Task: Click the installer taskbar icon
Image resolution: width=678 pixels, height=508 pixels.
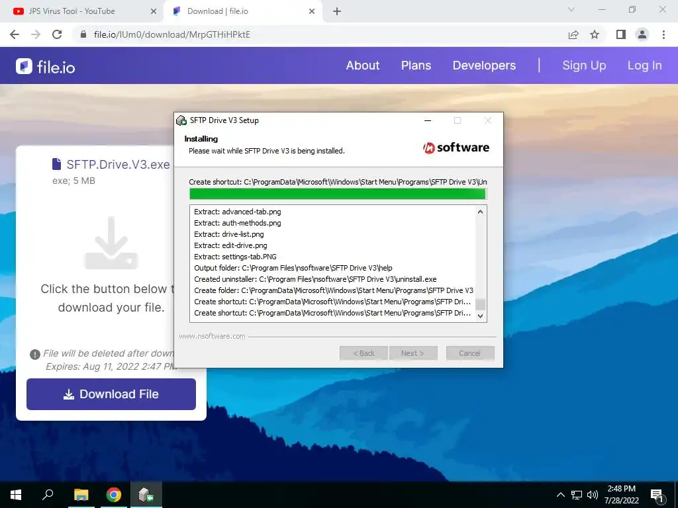Action: coord(146,495)
